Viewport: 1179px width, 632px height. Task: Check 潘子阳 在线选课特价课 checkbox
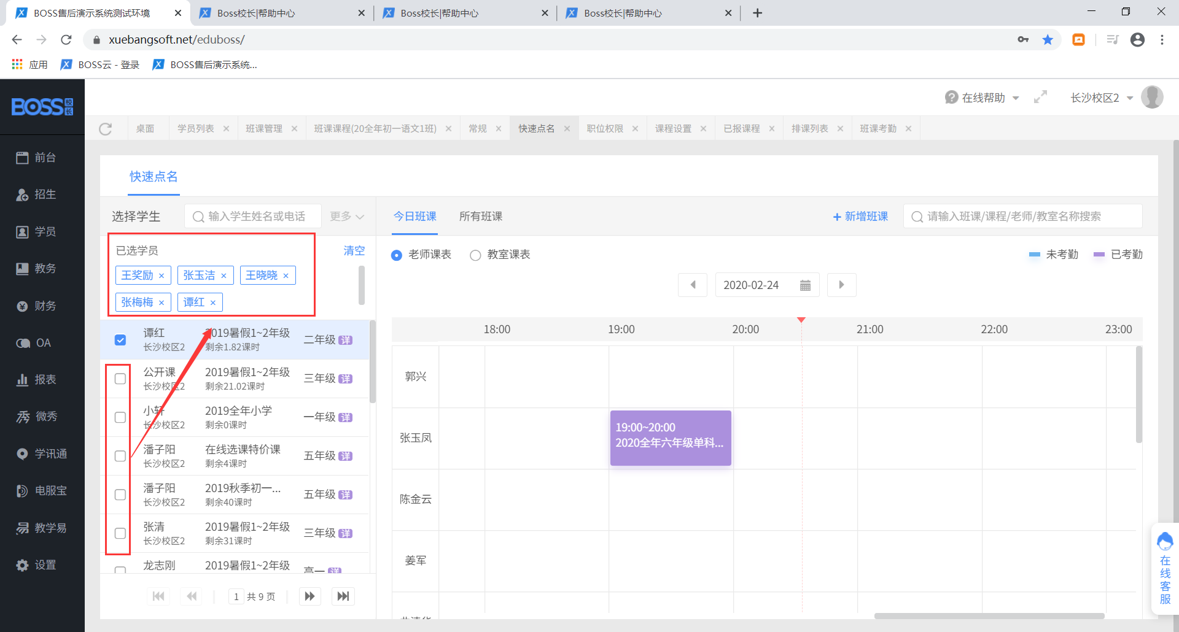click(x=120, y=456)
